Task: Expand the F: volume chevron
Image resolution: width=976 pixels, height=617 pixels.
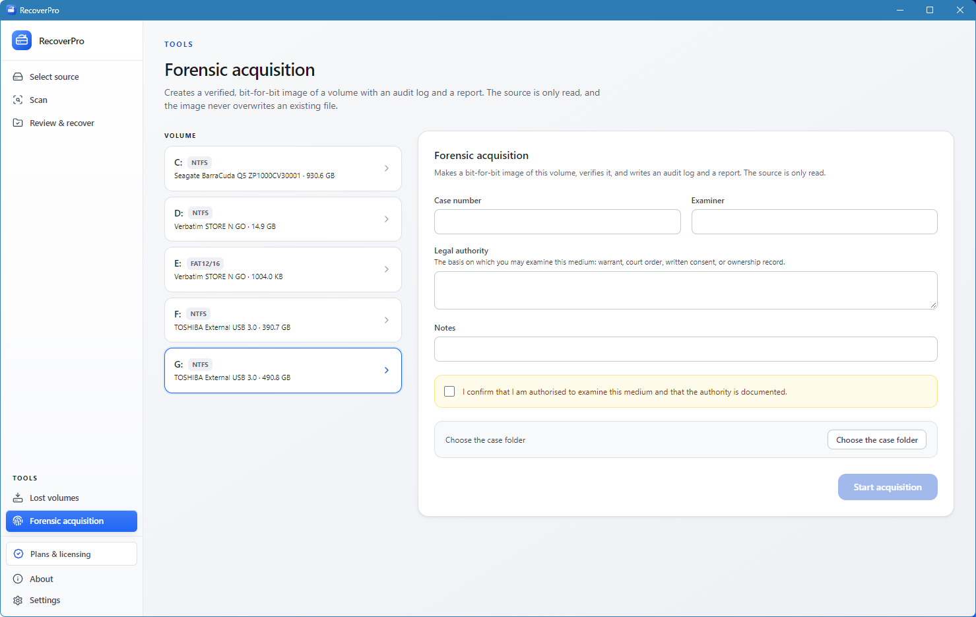Action: click(x=387, y=320)
